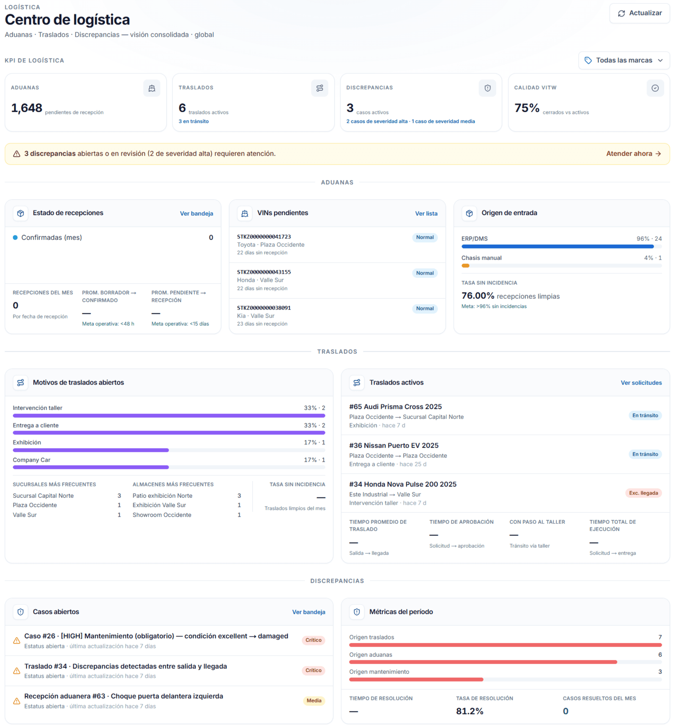Screen dimensions: 676x728
Task: Click the Origen traslados bar
Action: (506, 645)
